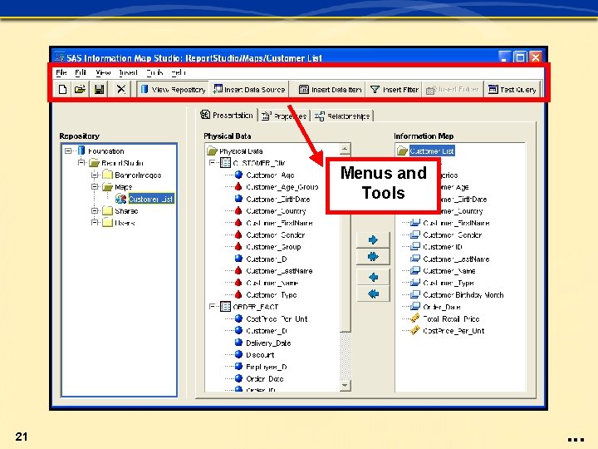Select the CUSTOMER_DIM table icon
The image size is (598, 449).
226,163
